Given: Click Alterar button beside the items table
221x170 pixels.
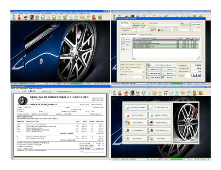Looking at the screenshot, I should pyautogui.click(x=126, y=44).
